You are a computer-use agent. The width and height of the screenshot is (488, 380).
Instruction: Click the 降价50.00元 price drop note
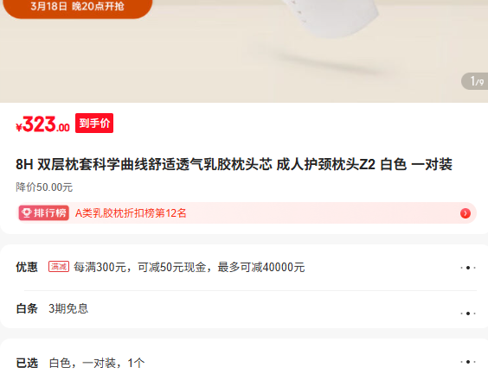[x=44, y=187]
